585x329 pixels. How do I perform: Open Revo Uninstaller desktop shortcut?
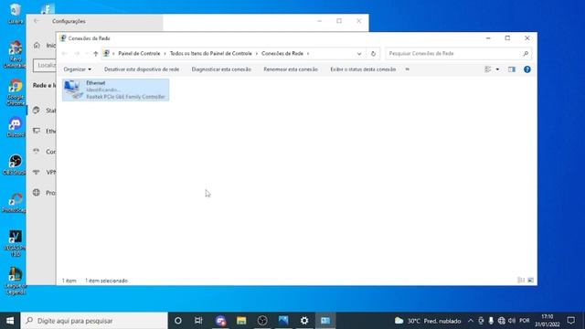(x=16, y=55)
